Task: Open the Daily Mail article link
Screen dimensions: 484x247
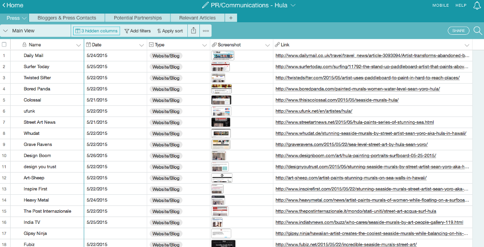Action: click(x=373, y=56)
